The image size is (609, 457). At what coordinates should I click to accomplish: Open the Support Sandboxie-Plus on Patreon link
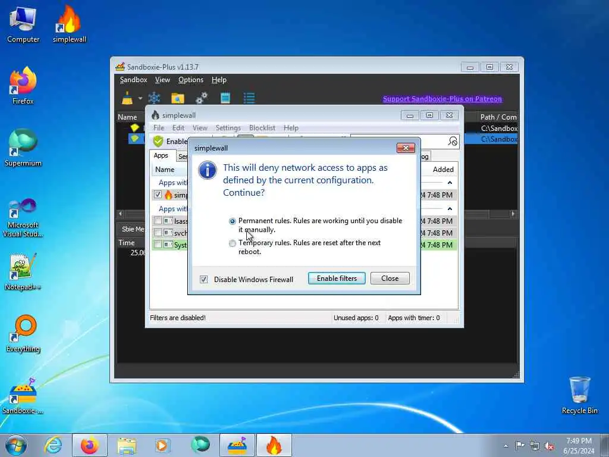tap(442, 99)
